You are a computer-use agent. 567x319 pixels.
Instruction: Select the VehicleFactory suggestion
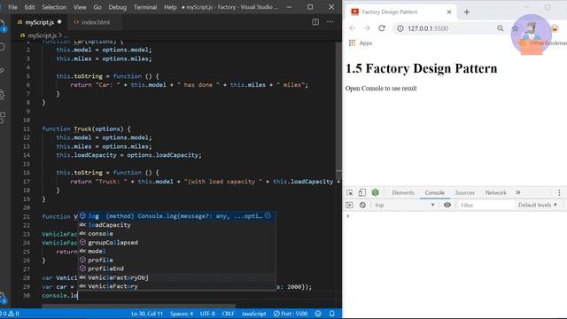[x=177, y=286]
